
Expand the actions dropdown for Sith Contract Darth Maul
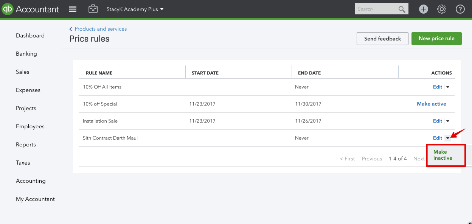pyautogui.click(x=448, y=138)
